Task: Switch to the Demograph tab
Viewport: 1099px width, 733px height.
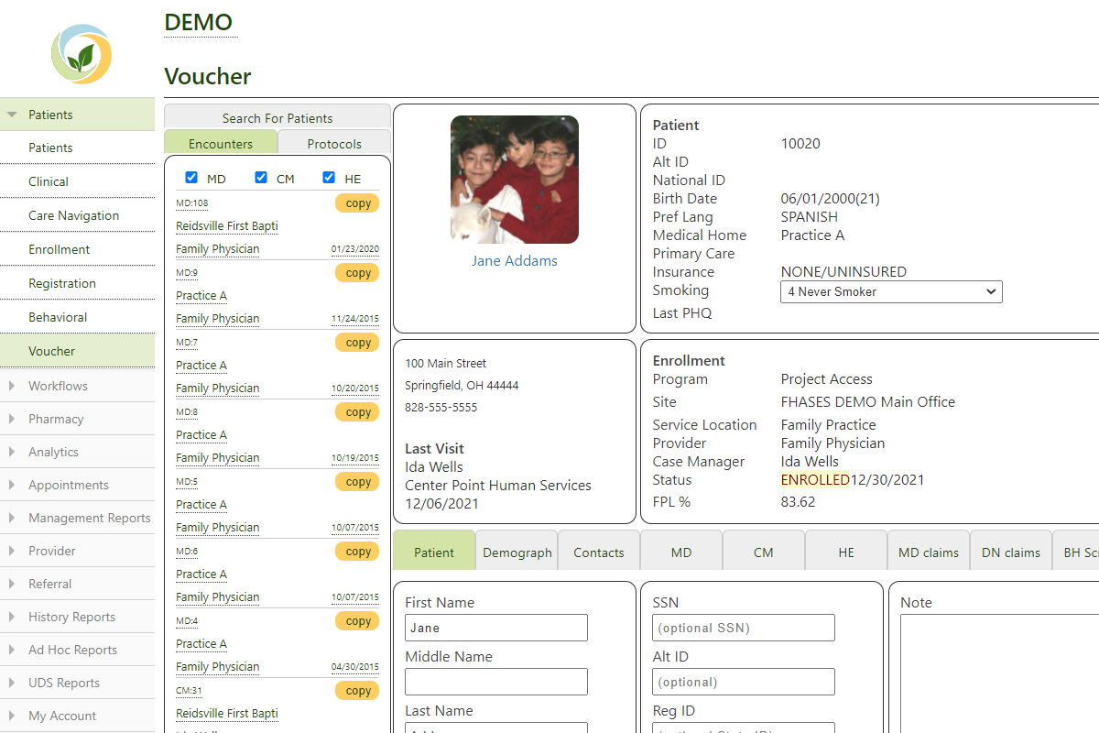Action: pyautogui.click(x=517, y=552)
